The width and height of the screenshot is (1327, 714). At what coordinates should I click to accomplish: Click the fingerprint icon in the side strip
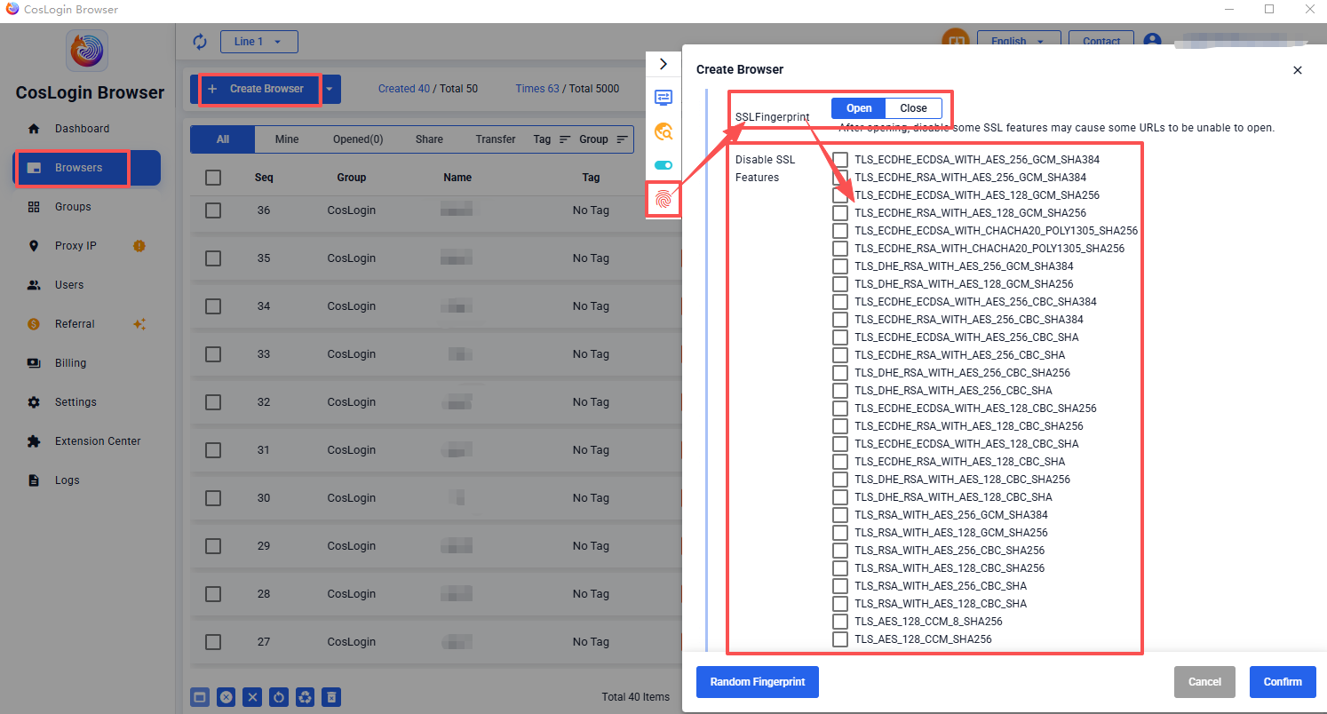[663, 200]
